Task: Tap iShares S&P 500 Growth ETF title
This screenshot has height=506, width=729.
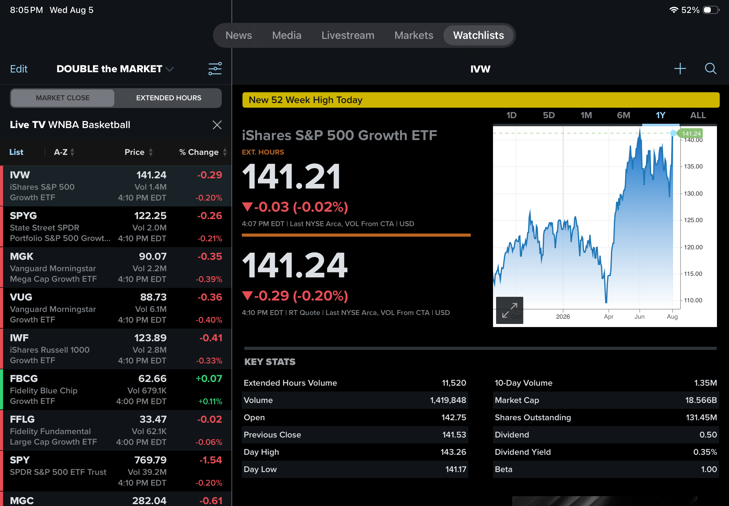Action: pyautogui.click(x=339, y=135)
